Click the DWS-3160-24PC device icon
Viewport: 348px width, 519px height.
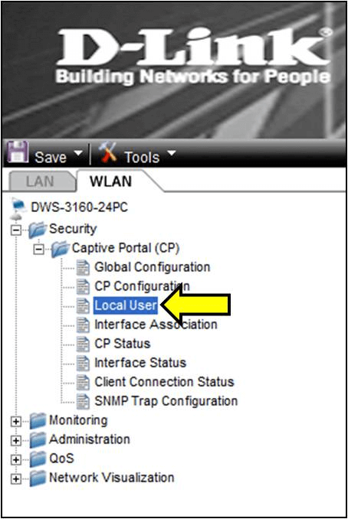(x=18, y=208)
